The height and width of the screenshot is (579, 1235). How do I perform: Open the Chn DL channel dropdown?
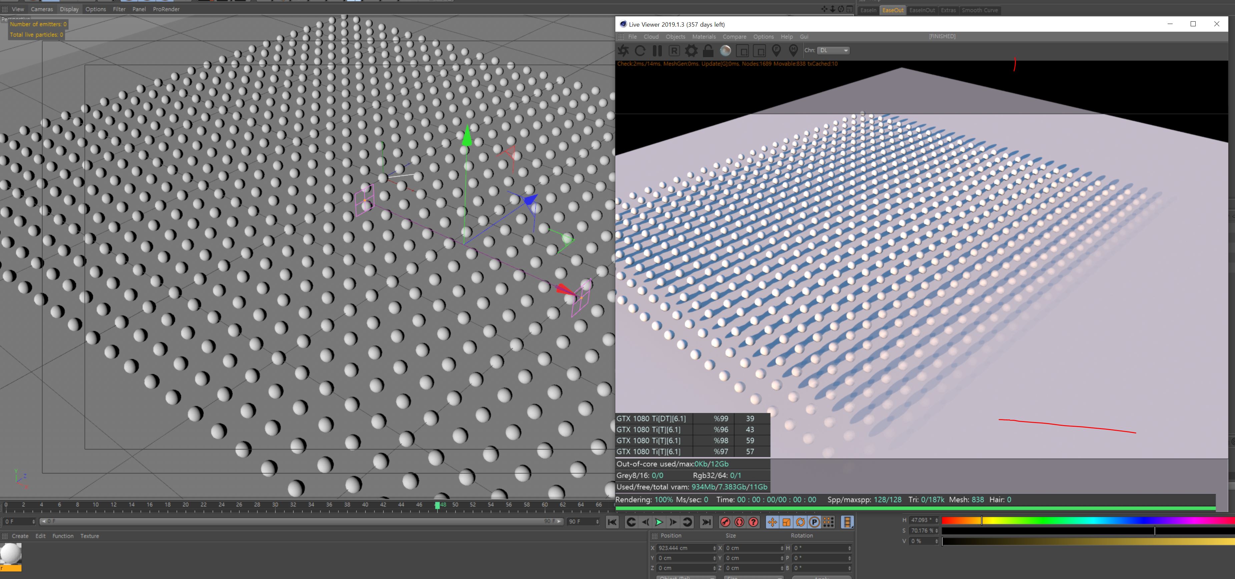pyautogui.click(x=833, y=50)
